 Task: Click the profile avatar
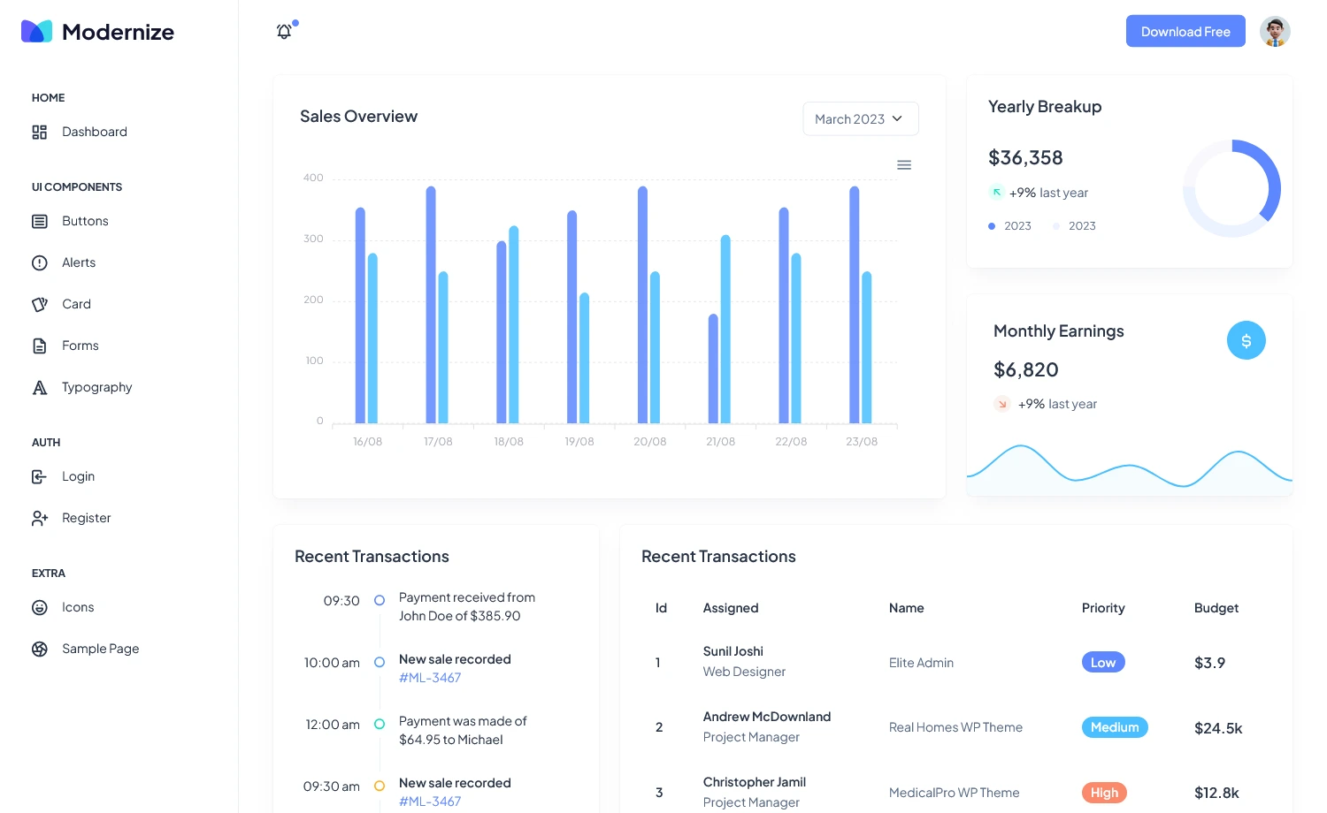1275,31
